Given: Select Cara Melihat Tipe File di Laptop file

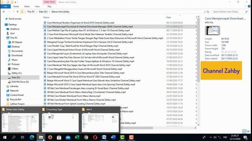Looking at the screenshot, I should (x=88, y=31).
